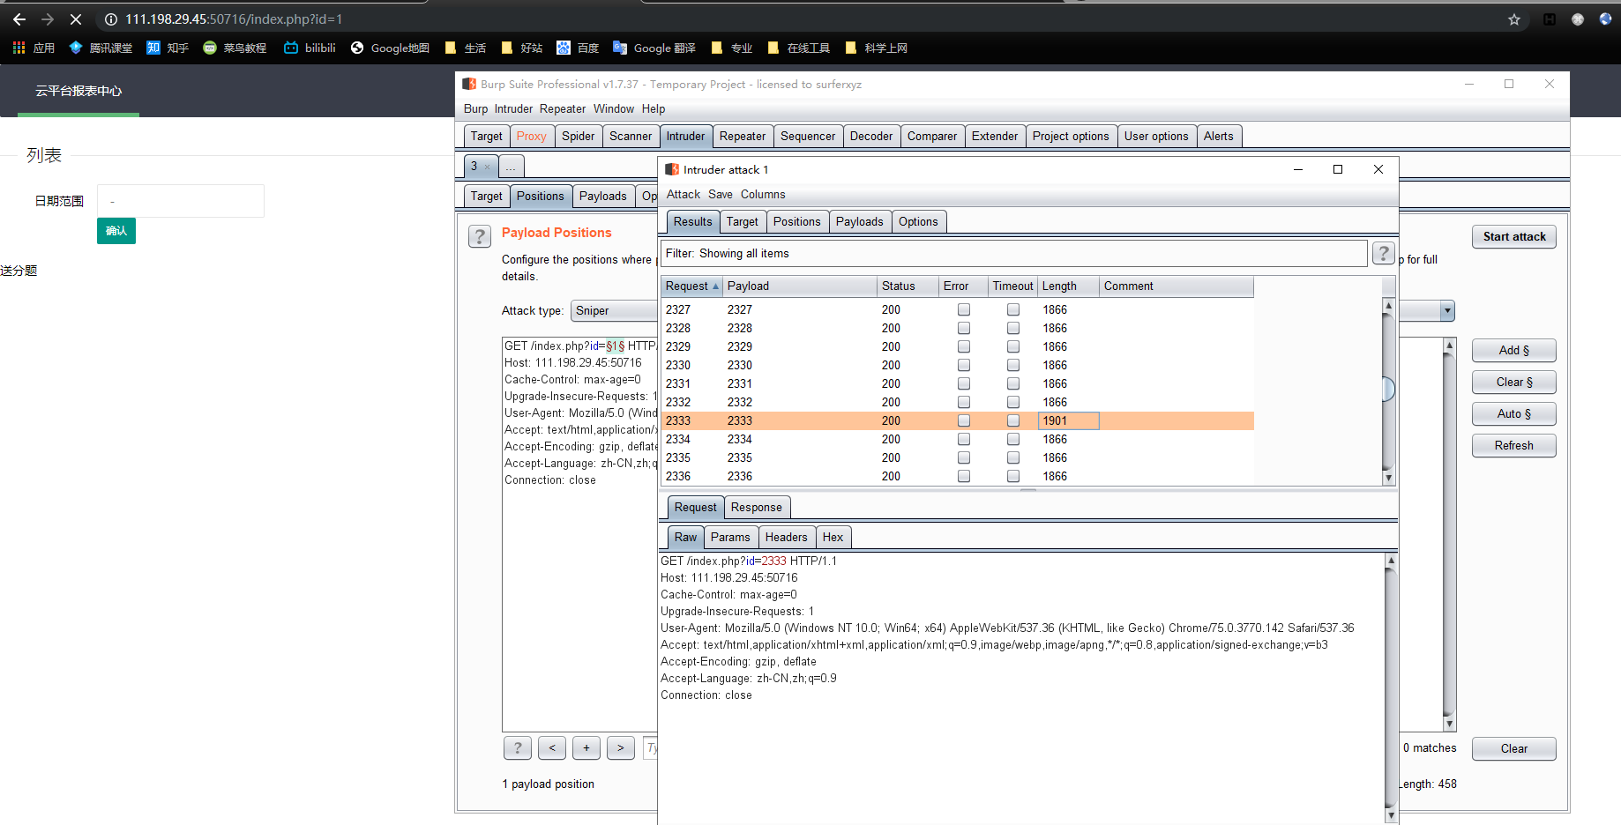Sort results by the Status column
This screenshot has height=825, width=1621.
908,286
